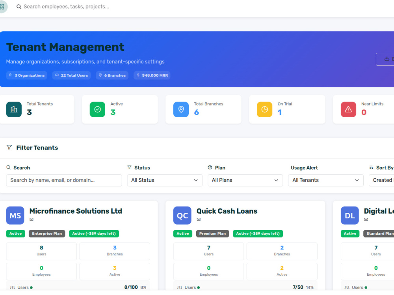The height and width of the screenshot is (295, 394).
Task: Click the 3 Active tile on Microfinance card
Action: click(x=115, y=271)
